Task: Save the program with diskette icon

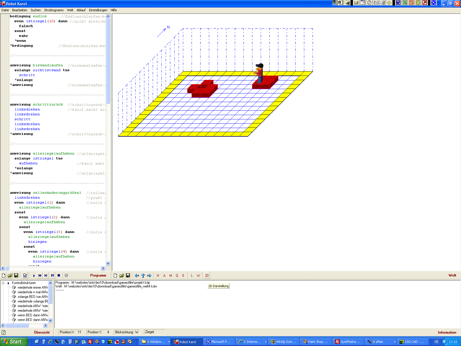Action: (16, 275)
